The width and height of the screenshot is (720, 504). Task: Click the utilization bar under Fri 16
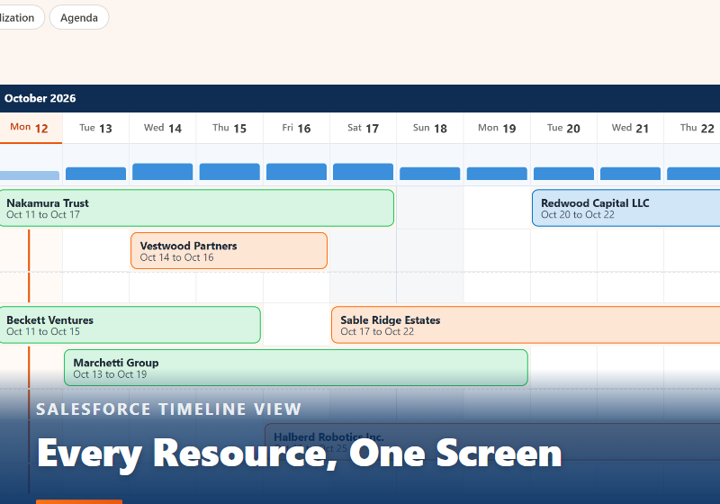[296, 172]
